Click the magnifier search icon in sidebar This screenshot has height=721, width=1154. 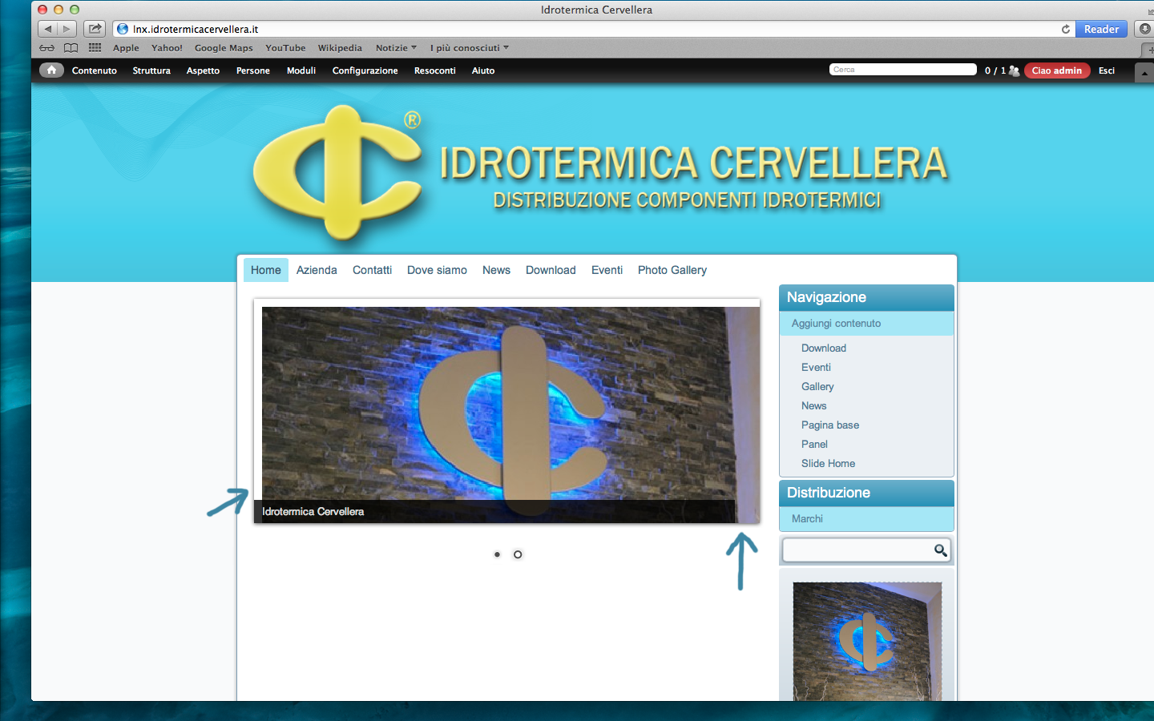tap(941, 550)
